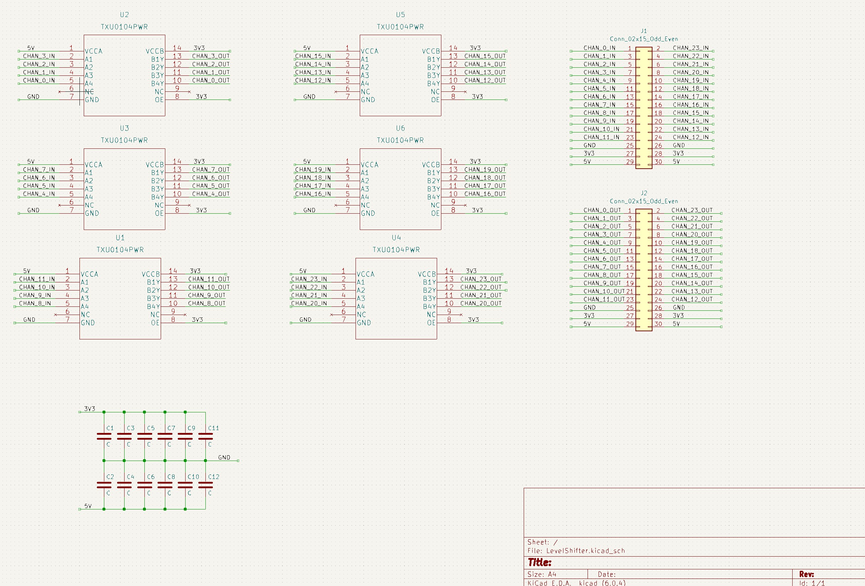Select the U5 reference designator text
The height and width of the screenshot is (586, 865).
point(400,15)
